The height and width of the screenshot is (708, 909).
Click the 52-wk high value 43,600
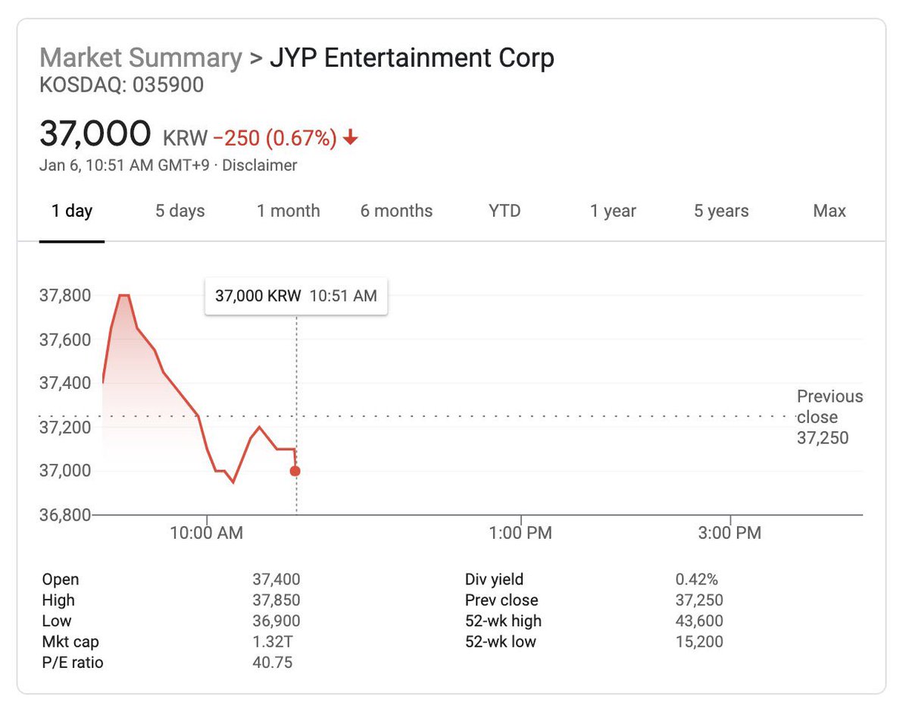pos(699,621)
